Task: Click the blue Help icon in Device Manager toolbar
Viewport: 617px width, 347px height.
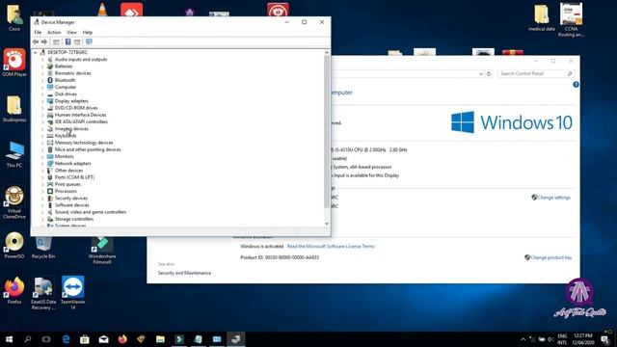Action: point(67,41)
